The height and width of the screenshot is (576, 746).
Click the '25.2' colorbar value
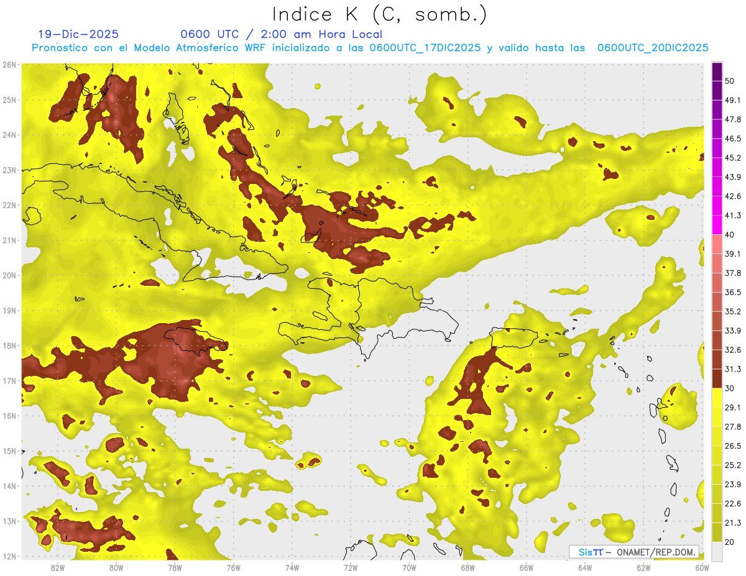tap(732, 465)
